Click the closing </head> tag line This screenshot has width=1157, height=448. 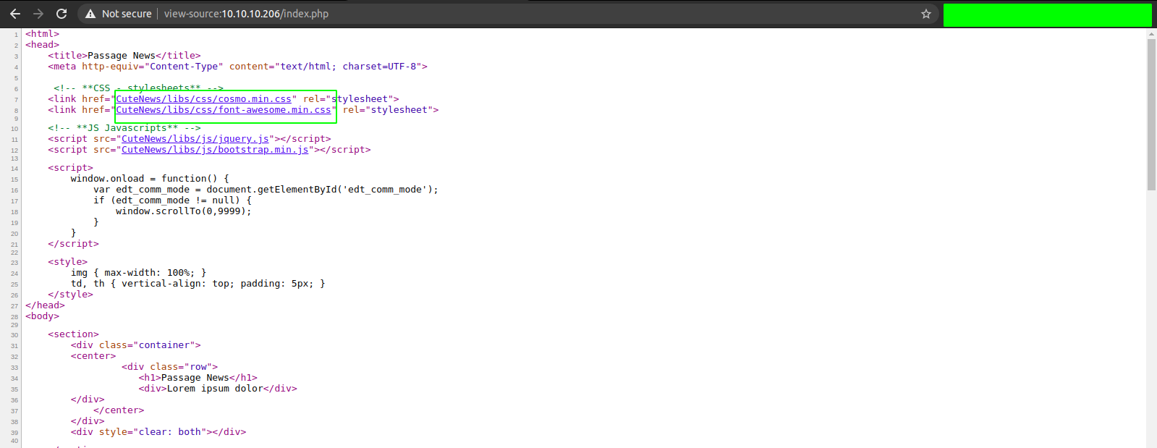pos(46,305)
